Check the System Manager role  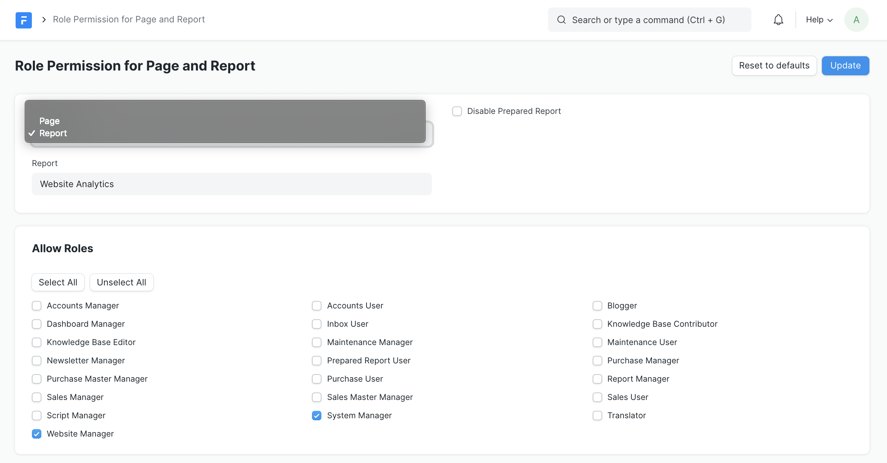tap(316, 416)
